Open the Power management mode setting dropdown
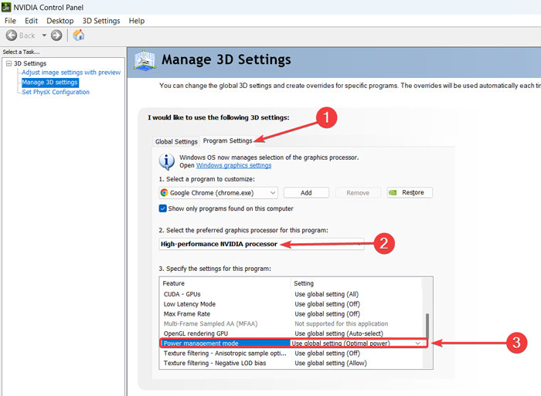541x396 pixels. pyautogui.click(x=417, y=344)
